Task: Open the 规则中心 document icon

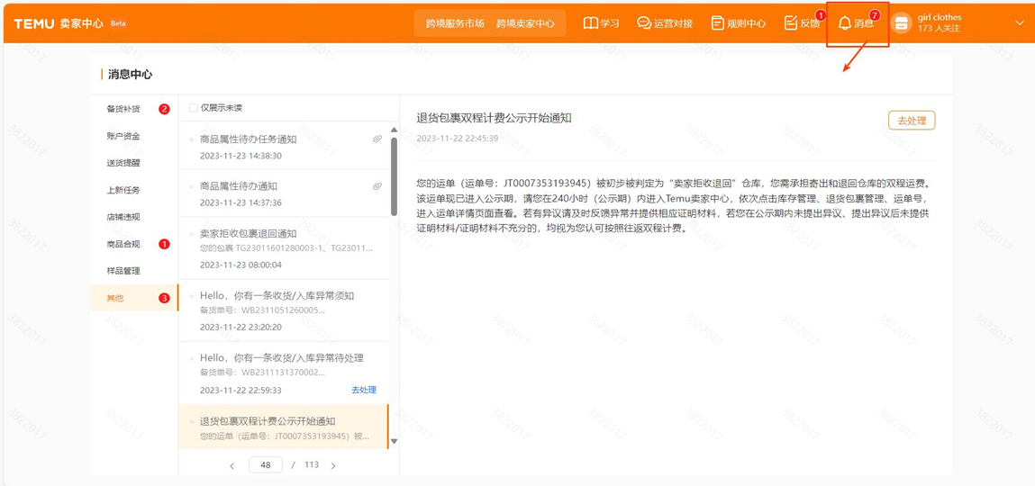Action: tap(717, 23)
